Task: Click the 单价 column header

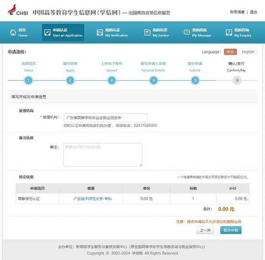Action: (x=147, y=188)
